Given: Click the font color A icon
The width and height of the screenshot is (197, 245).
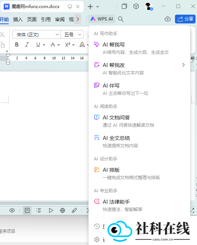Looking at the screenshot, I should click(x=82, y=45).
